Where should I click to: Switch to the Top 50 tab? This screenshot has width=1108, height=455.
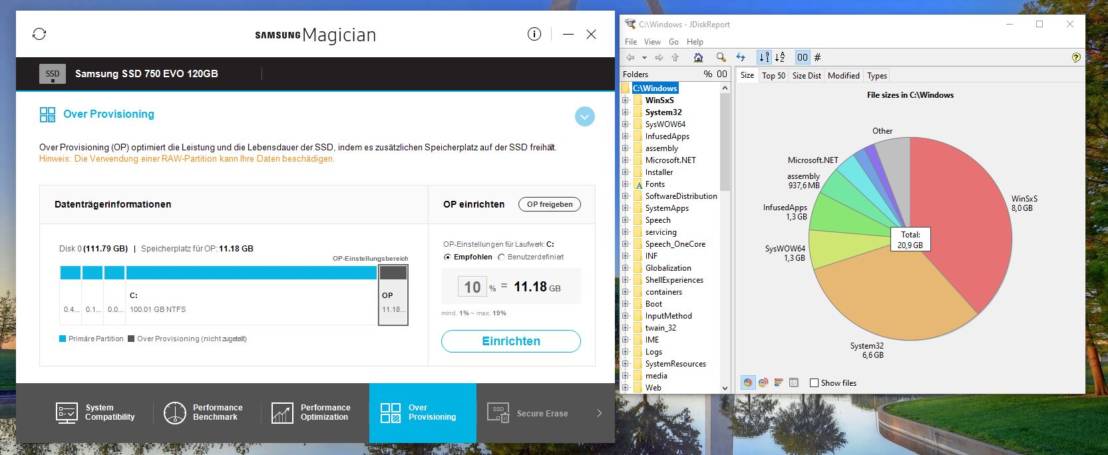pyautogui.click(x=773, y=76)
